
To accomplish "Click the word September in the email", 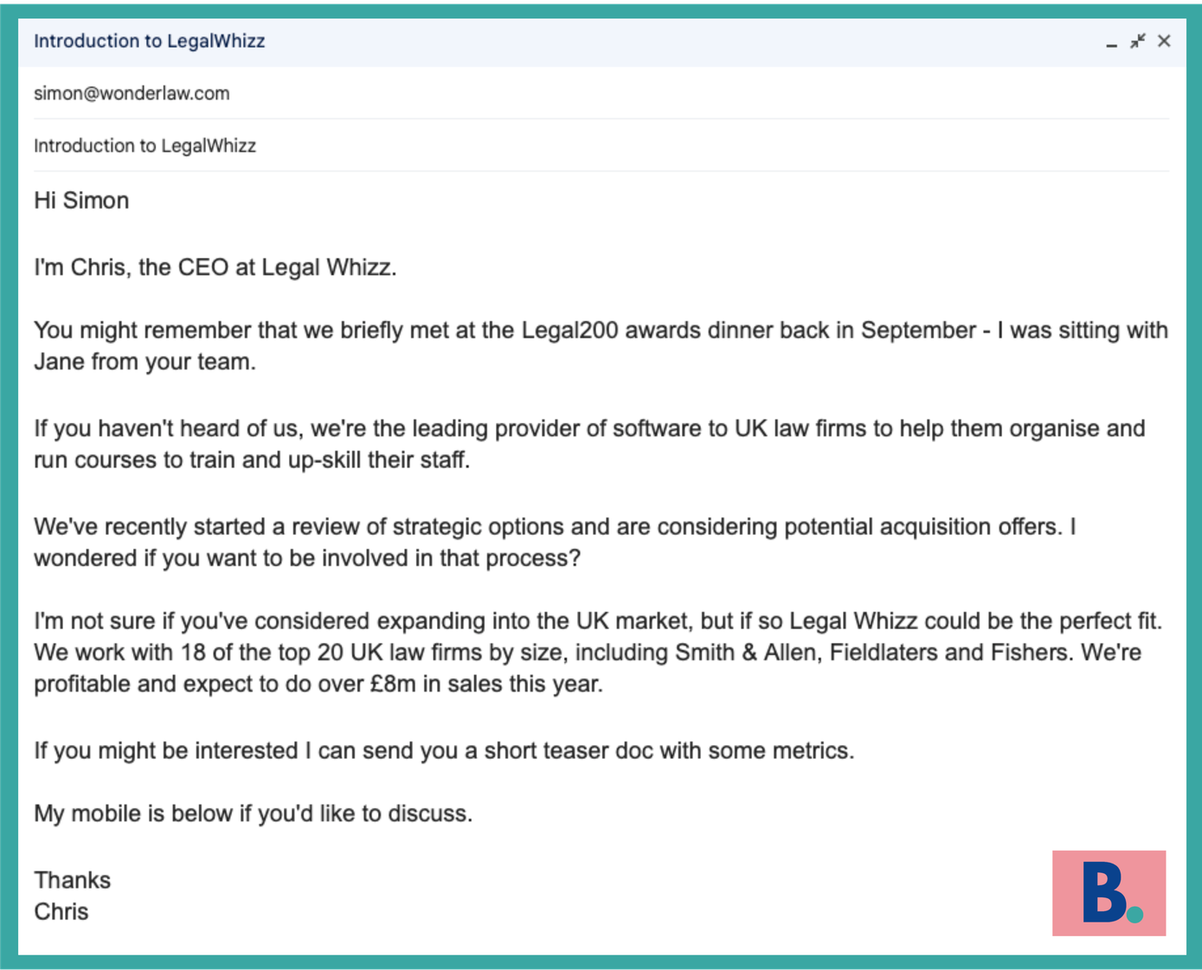I will (x=918, y=331).
